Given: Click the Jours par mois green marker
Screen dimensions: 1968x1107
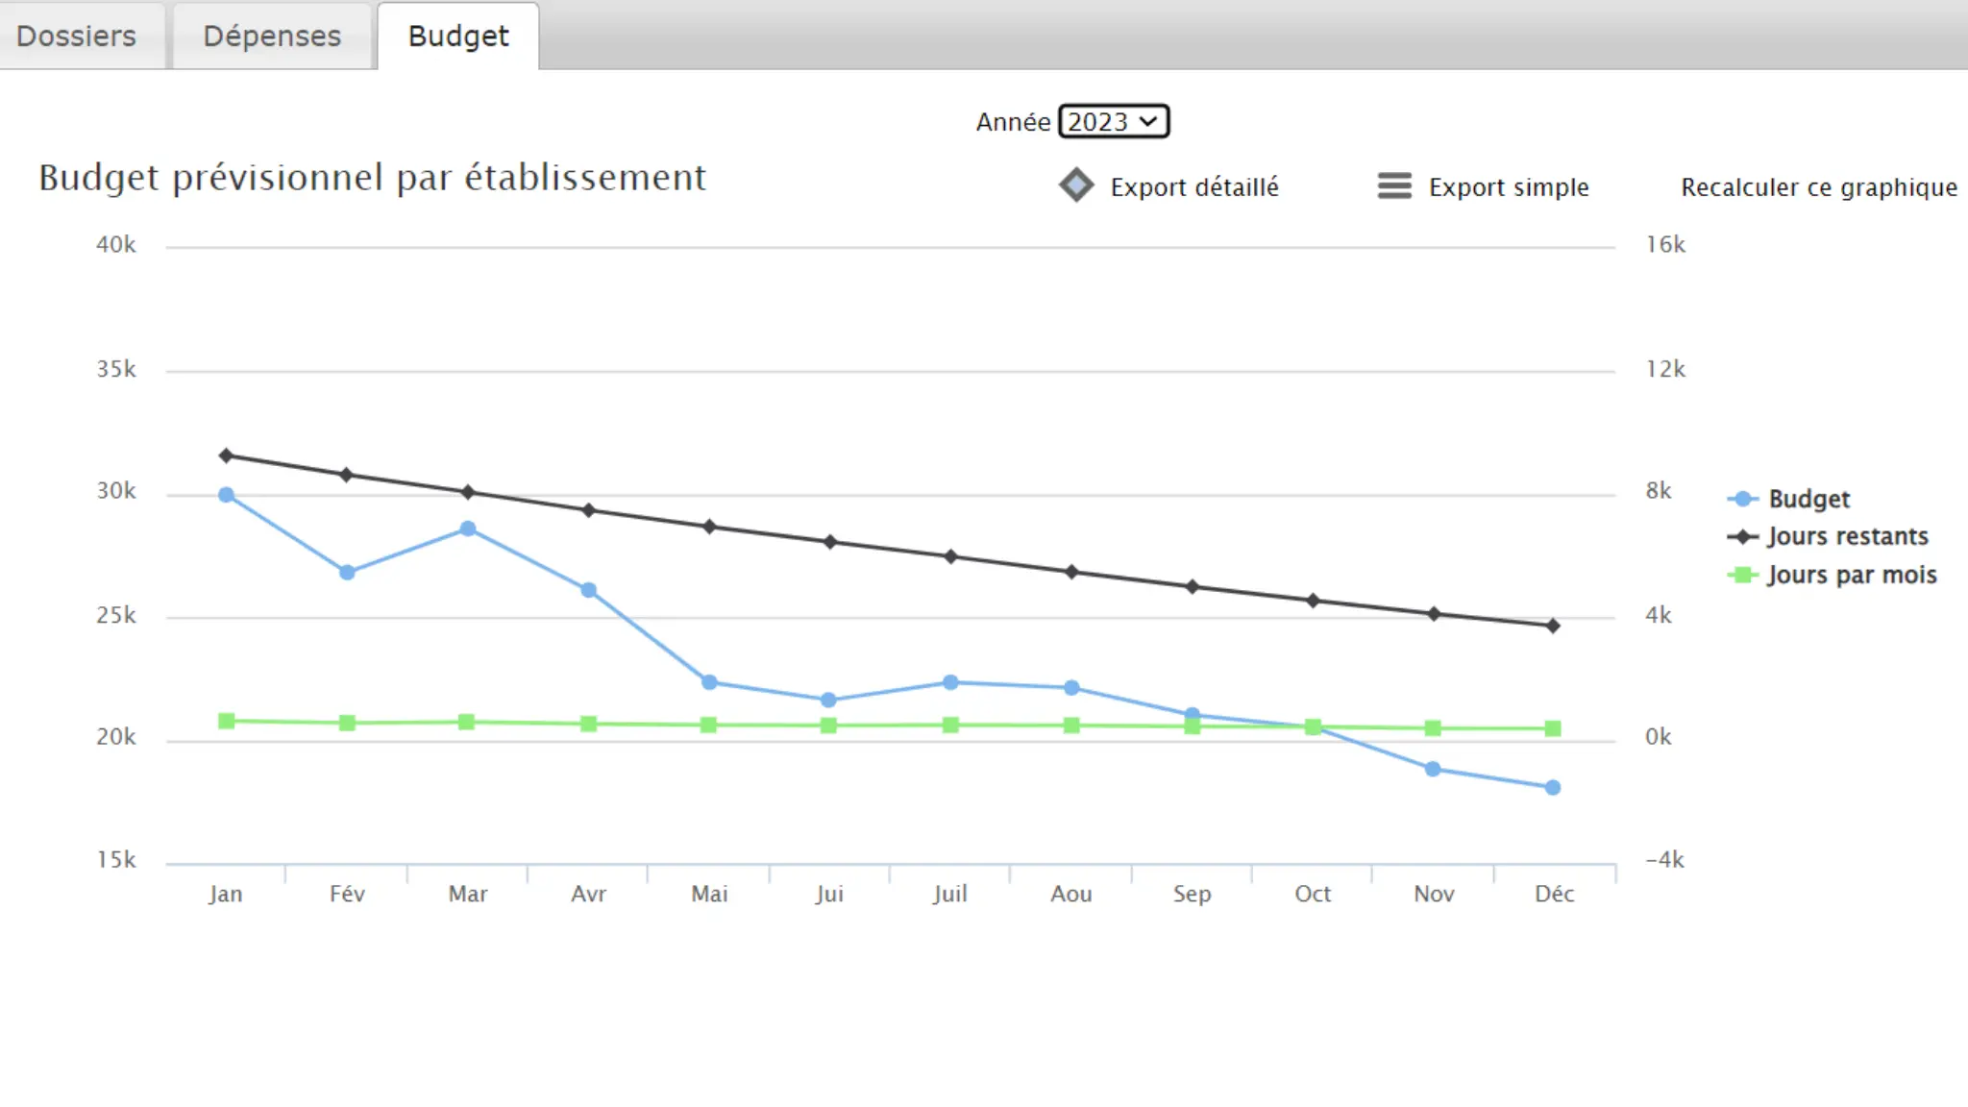Looking at the screenshot, I should pyautogui.click(x=1742, y=575).
